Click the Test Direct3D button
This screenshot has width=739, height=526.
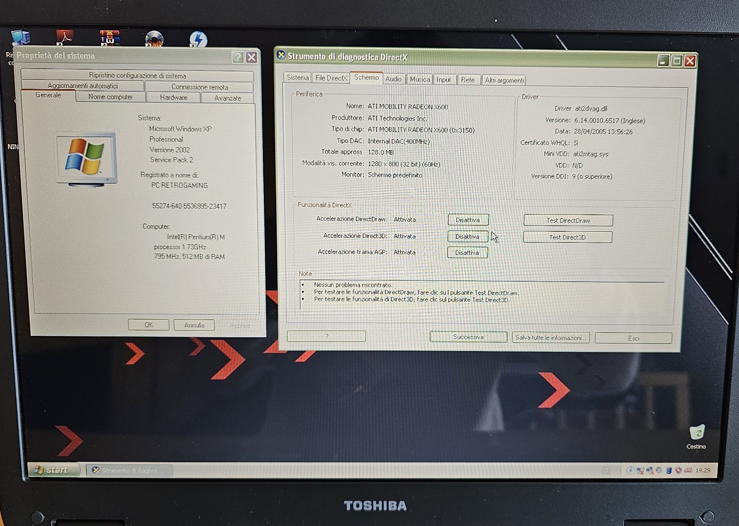567,237
